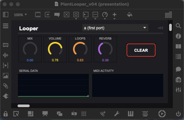
Task: Open the dial object dropdown arrow
Action: coord(105,19)
